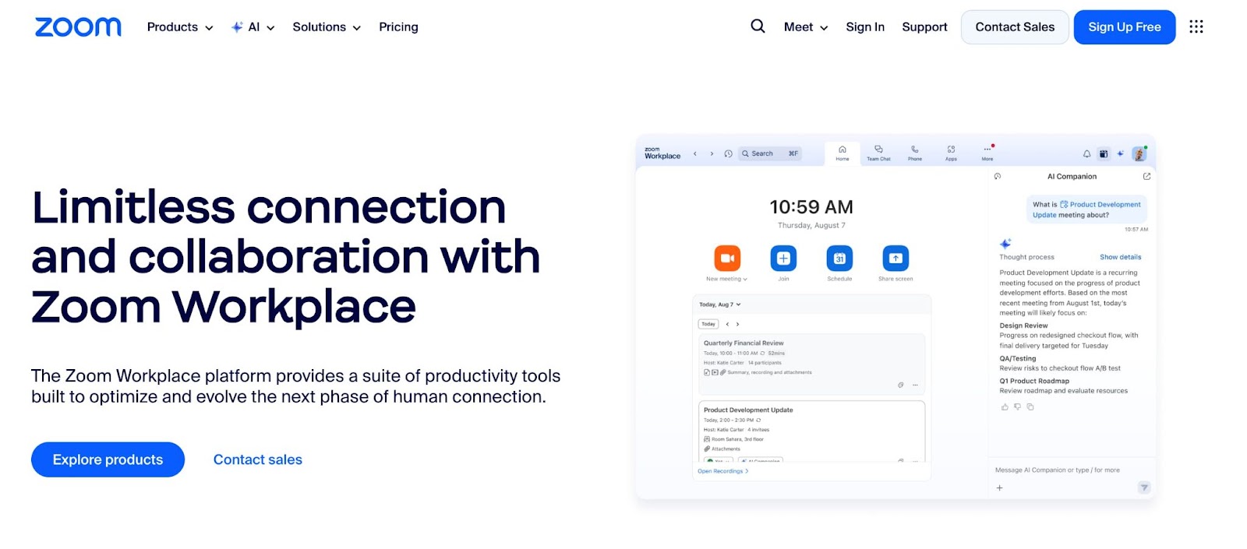Switch to the Home tab in Workplace
The image size is (1247, 549).
843,153
